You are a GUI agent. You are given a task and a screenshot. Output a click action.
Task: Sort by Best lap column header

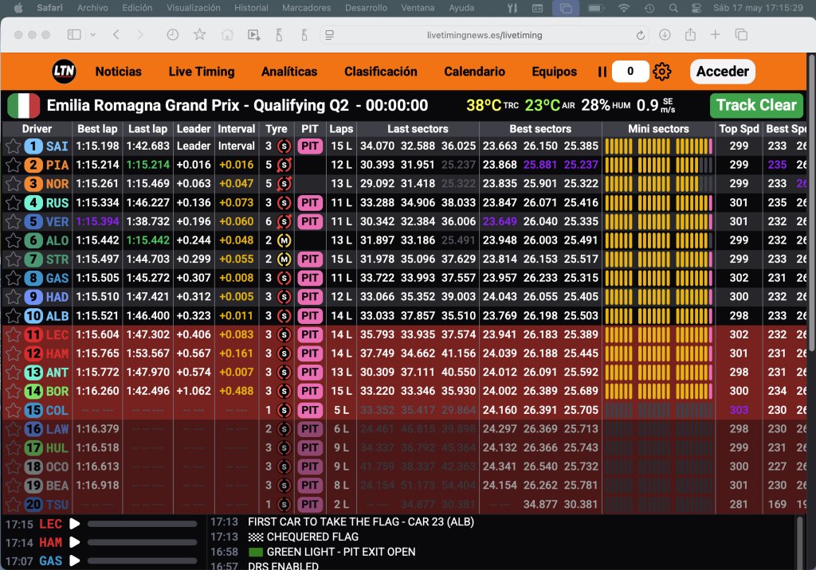(x=97, y=129)
